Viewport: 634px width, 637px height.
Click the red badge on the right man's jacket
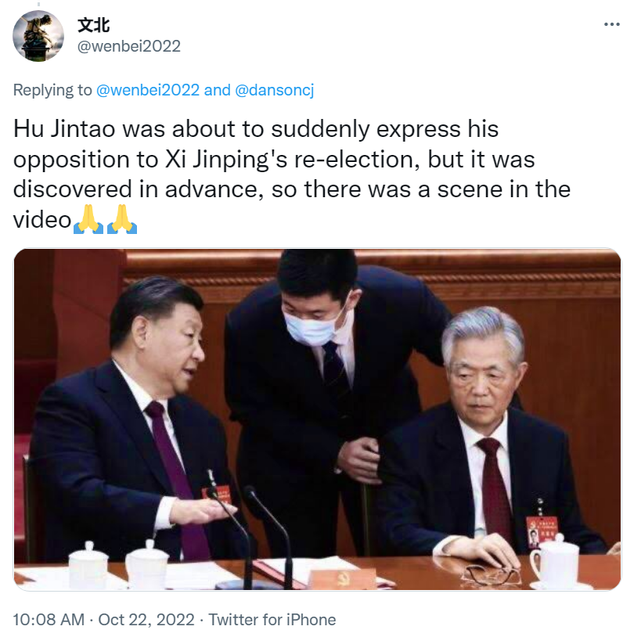[x=542, y=531]
